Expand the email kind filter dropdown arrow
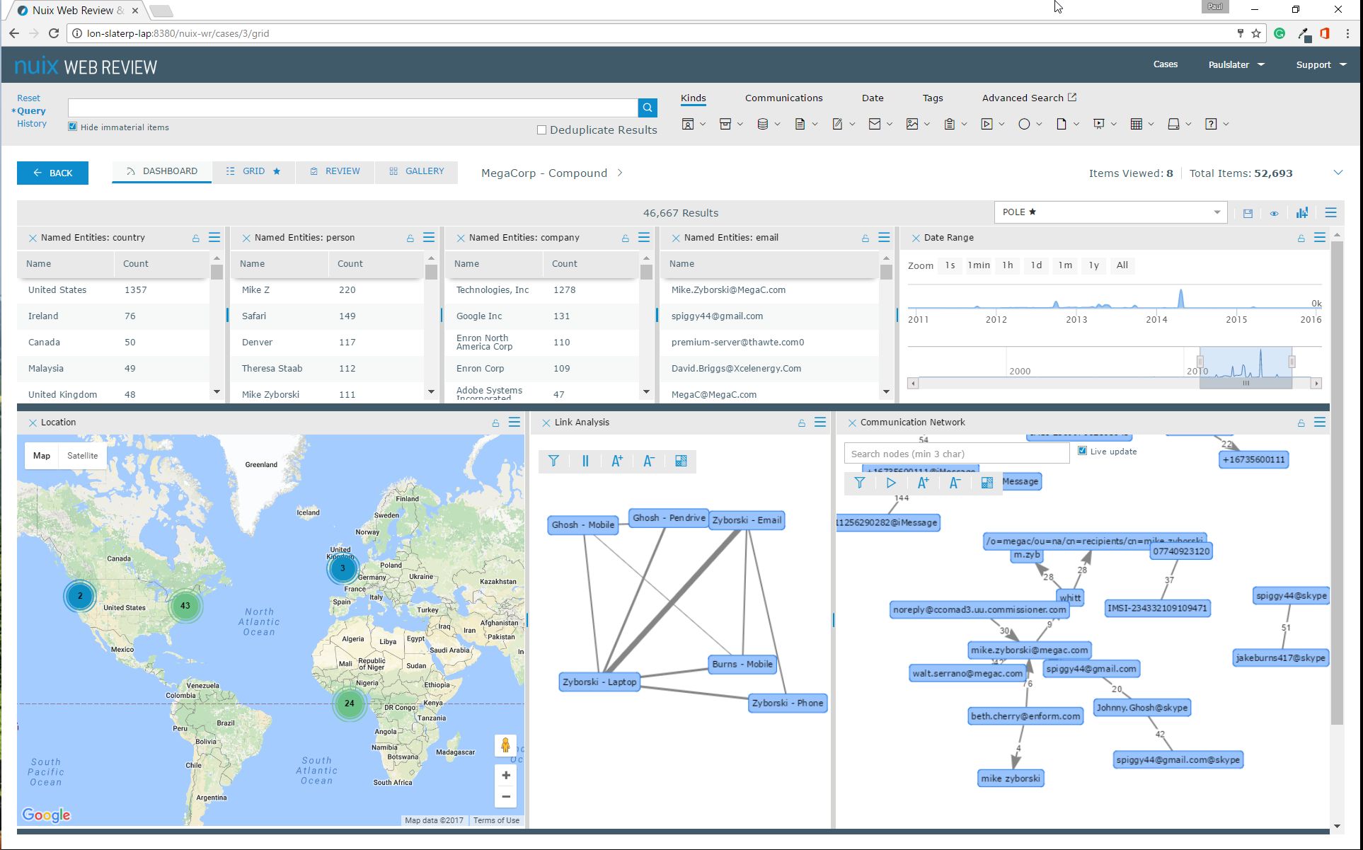This screenshot has height=850, width=1363. pos(890,125)
